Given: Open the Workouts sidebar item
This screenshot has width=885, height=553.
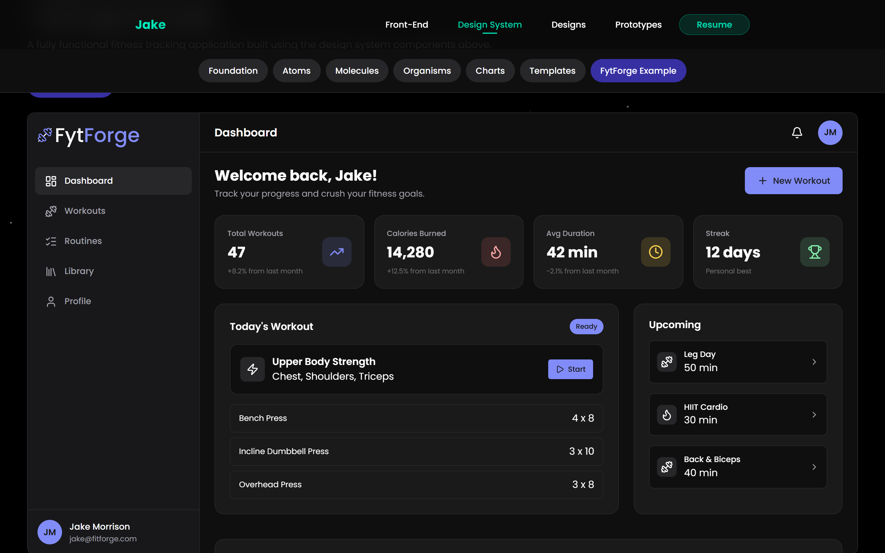Looking at the screenshot, I should click(85, 211).
